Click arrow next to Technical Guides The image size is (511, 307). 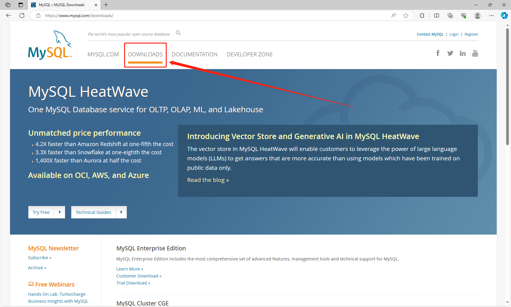coord(121,212)
